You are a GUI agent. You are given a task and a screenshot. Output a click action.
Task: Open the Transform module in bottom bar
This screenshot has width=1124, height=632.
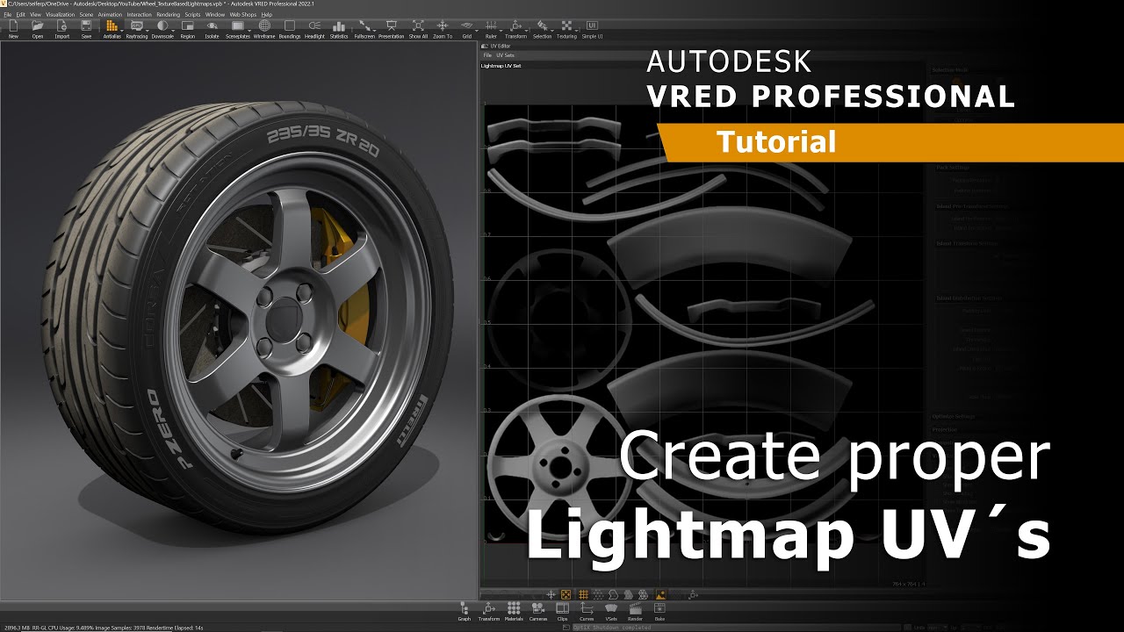coord(488,612)
